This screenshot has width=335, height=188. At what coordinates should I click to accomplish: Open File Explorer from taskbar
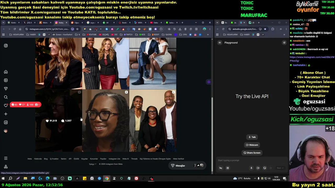(x=25, y=179)
